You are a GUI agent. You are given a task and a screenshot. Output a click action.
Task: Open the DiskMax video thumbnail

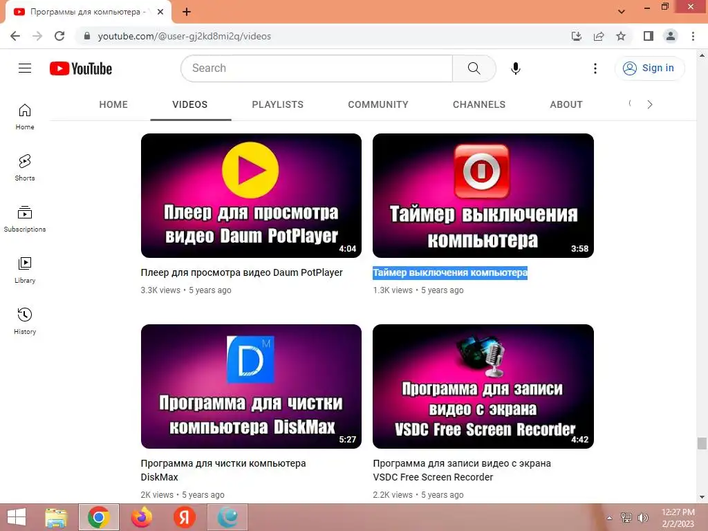pyautogui.click(x=251, y=386)
